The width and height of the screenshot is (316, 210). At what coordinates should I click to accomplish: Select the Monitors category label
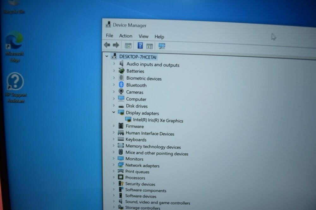click(x=134, y=159)
